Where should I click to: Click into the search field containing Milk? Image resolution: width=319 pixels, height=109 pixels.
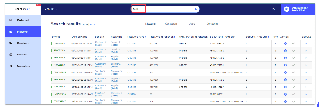click(165, 9)
